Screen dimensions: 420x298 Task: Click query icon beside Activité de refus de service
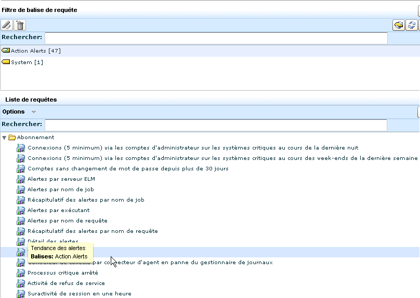(21, 283)
